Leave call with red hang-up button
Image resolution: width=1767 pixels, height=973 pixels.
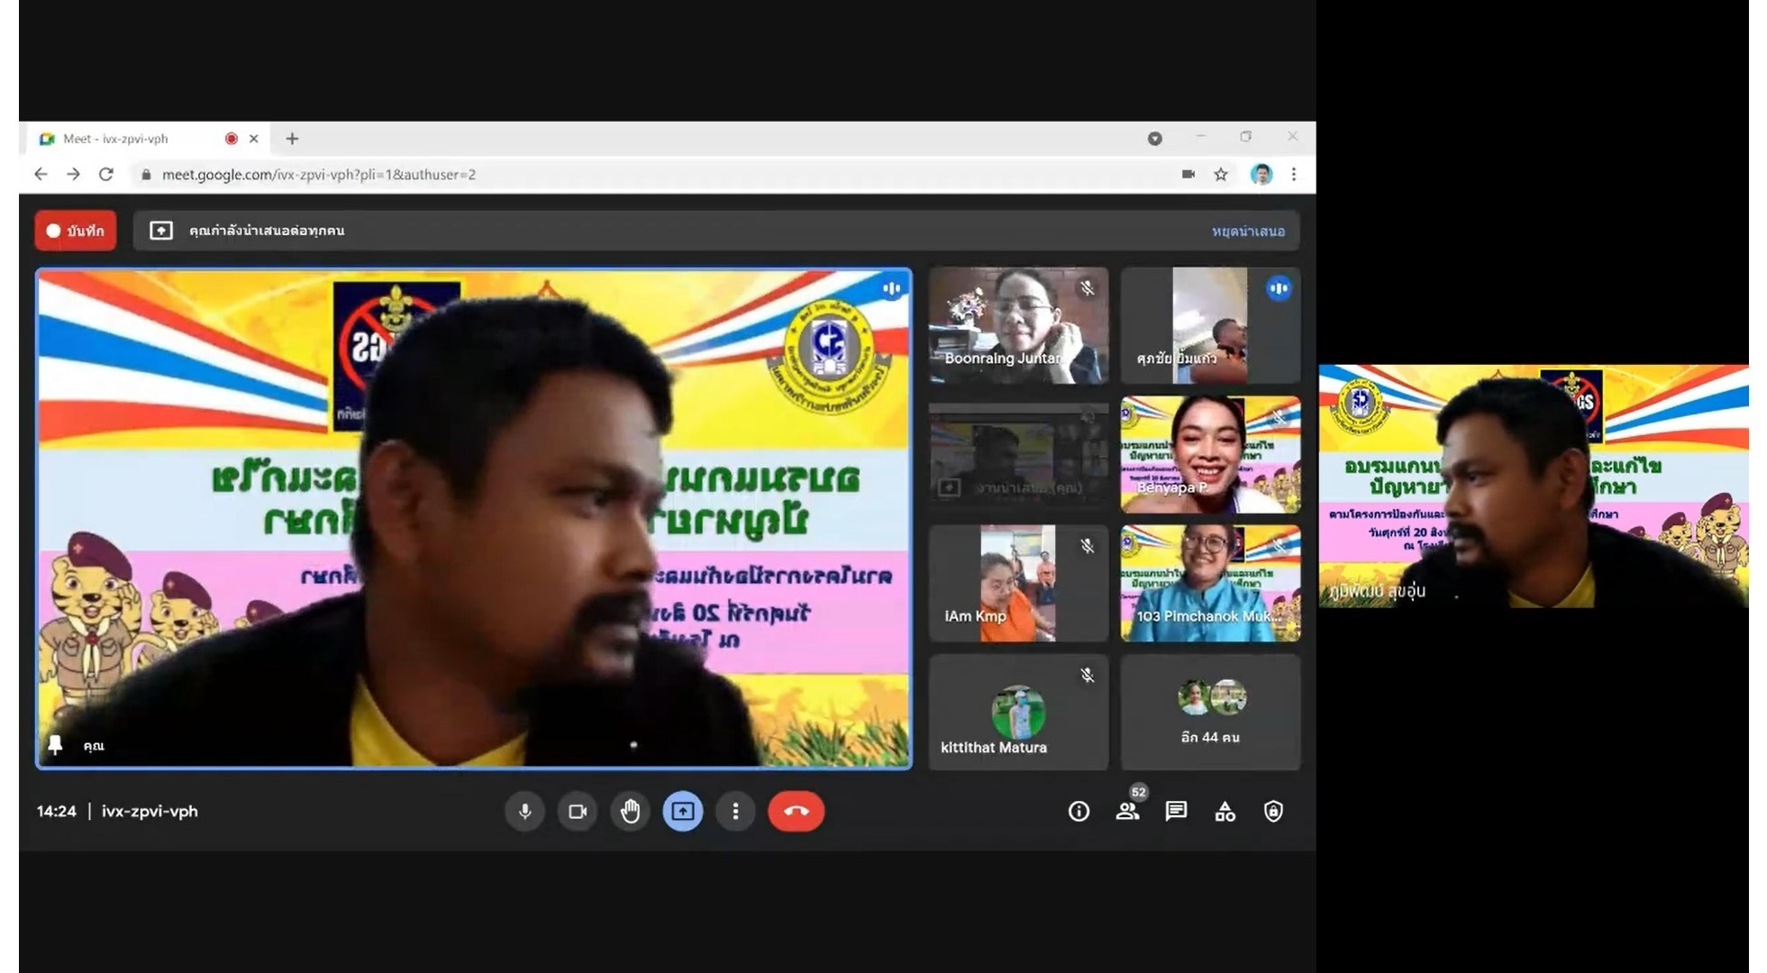[796, 811]
